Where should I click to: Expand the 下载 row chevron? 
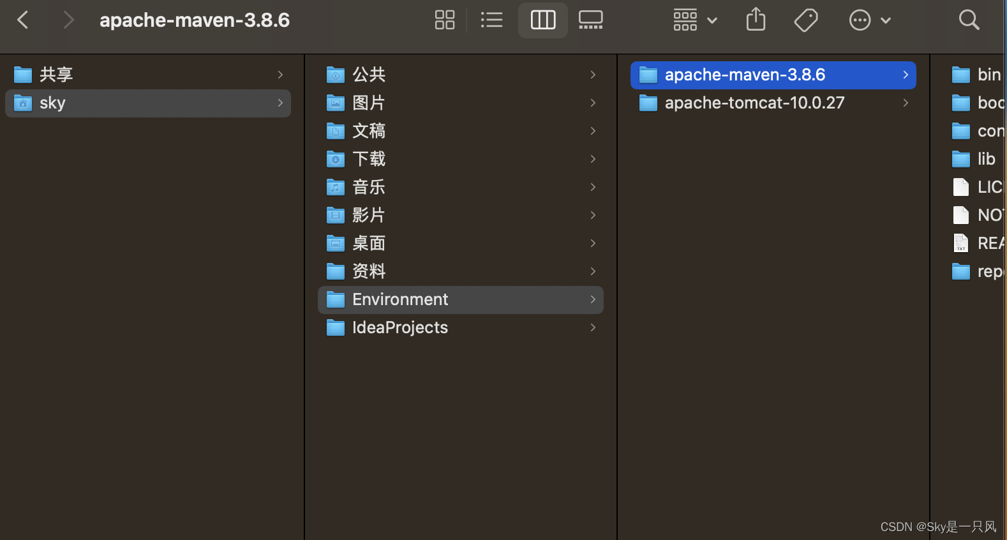click(593, 159)
